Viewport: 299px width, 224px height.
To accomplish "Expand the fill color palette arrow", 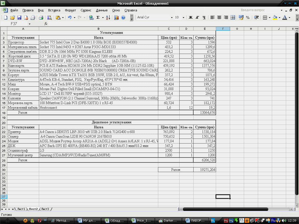I will pos(279,17).
